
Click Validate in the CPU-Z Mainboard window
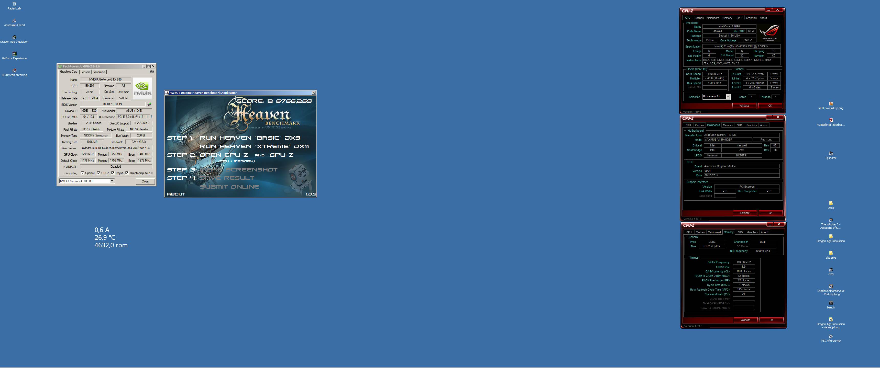745,213
